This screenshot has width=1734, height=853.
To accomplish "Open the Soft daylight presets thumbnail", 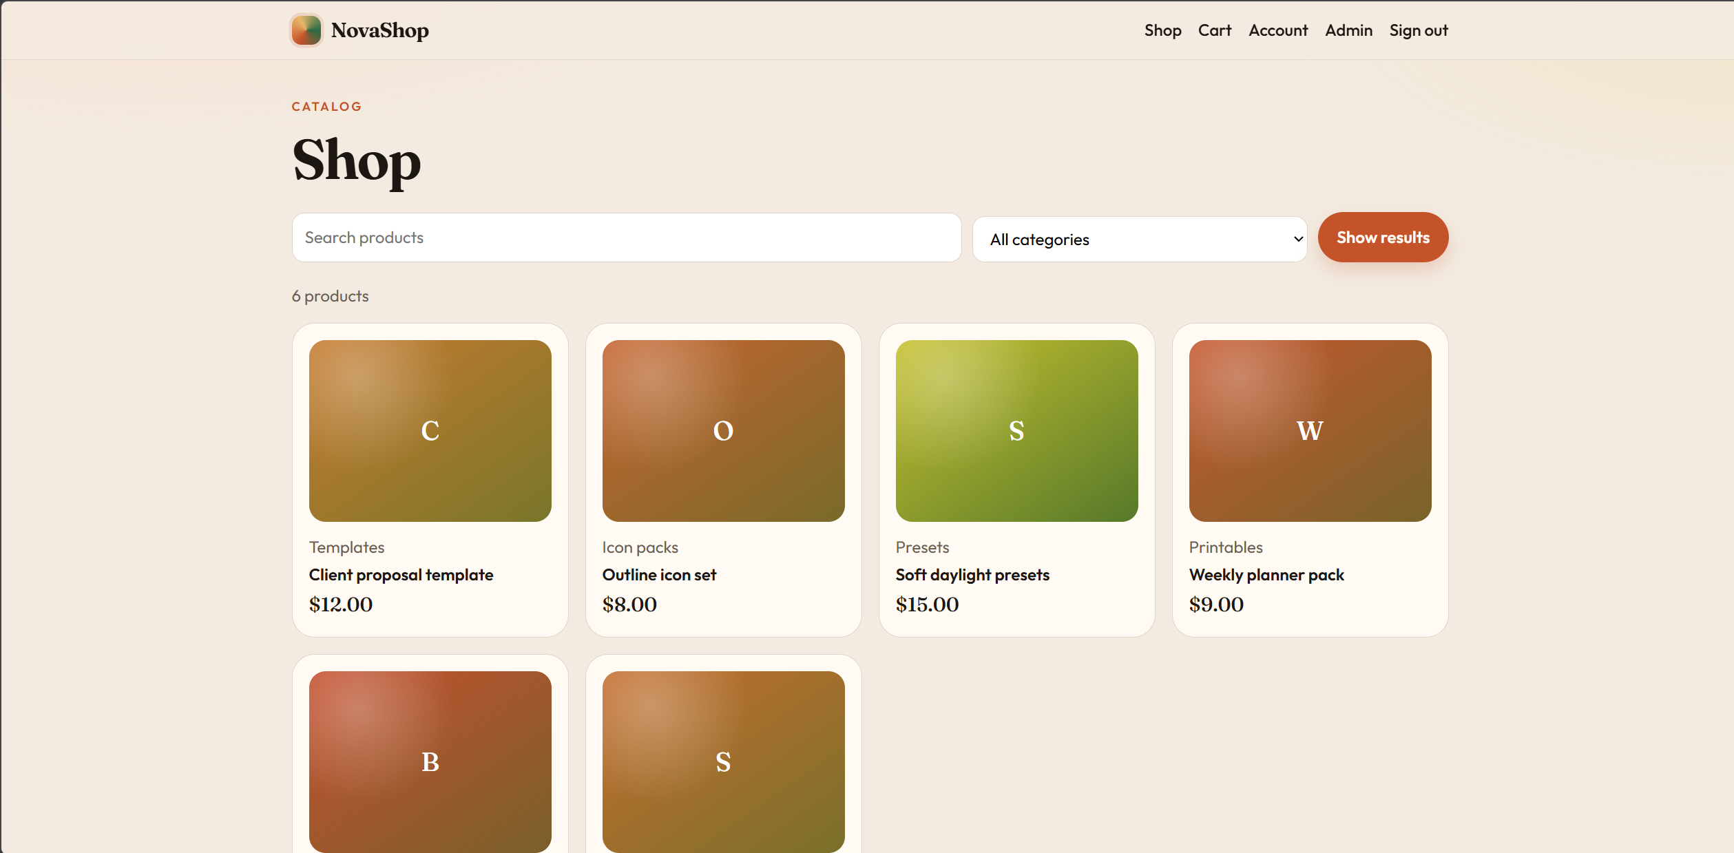I will tap(1017, 431).
